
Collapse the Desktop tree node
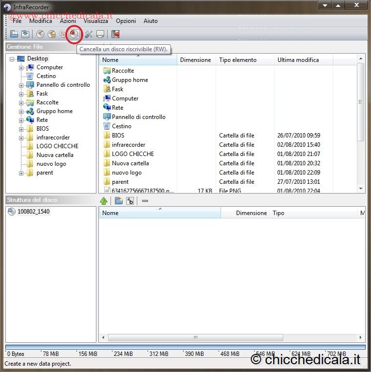[x=12, y=59]
